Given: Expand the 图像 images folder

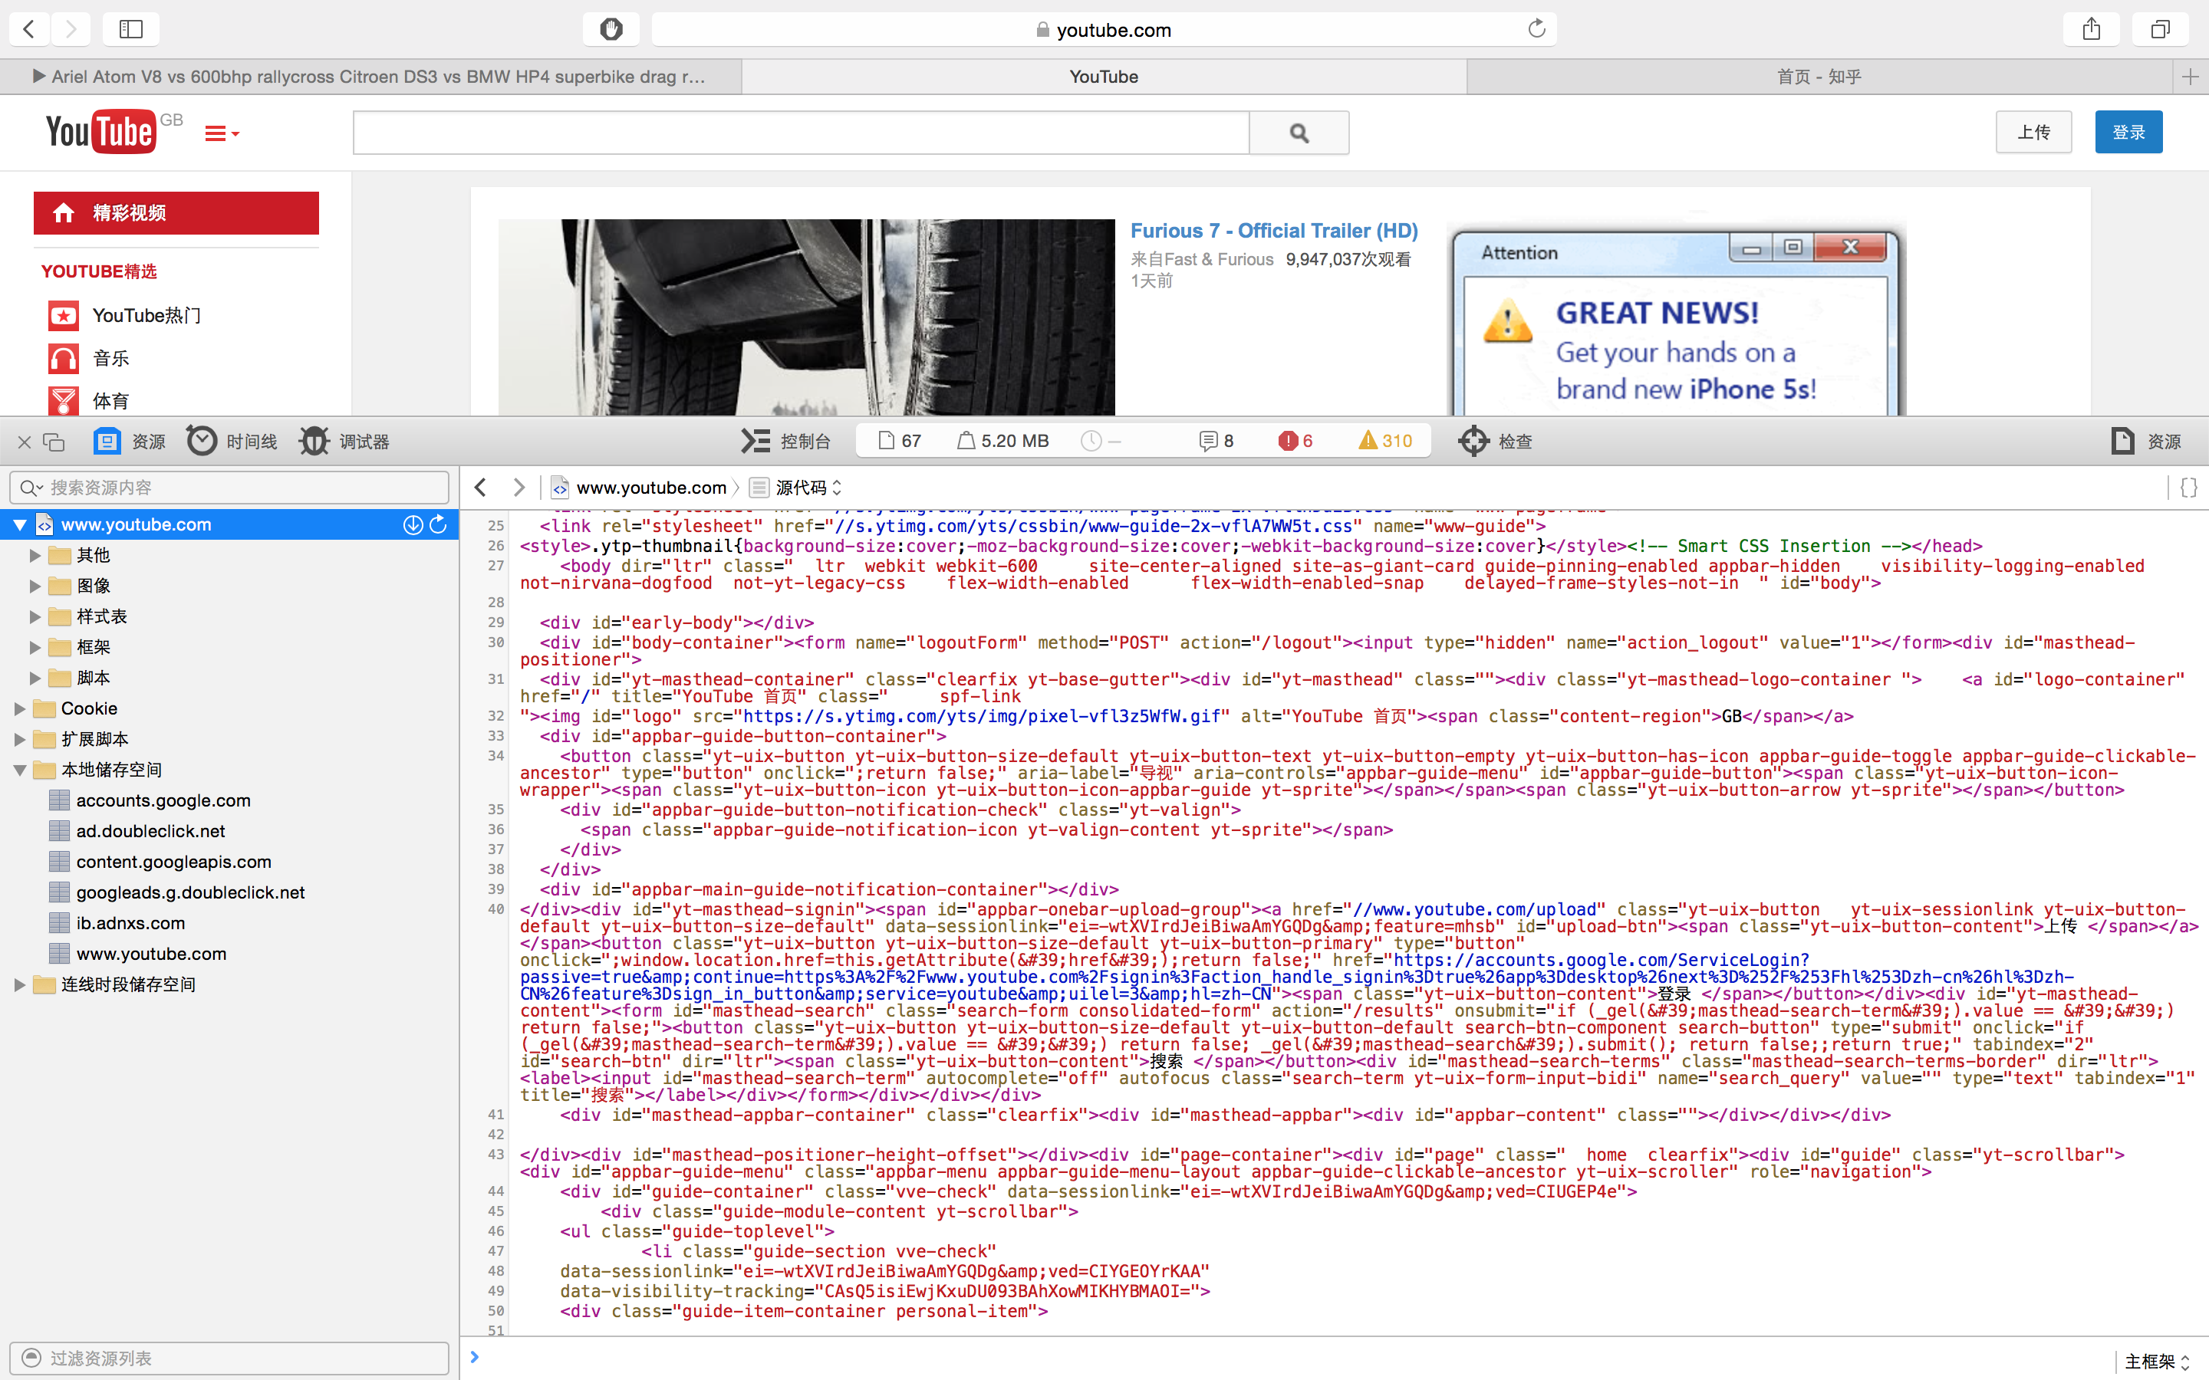Looking at the screenshot, I should 35,586.
